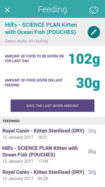105x187 pixels.
Task: Tap the large 30g last feeding value
Action: pyautogui.click(x=88, y=84)
